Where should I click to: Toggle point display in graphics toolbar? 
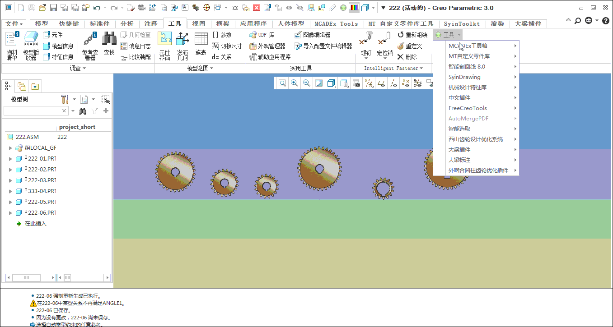tap(406, 83)
